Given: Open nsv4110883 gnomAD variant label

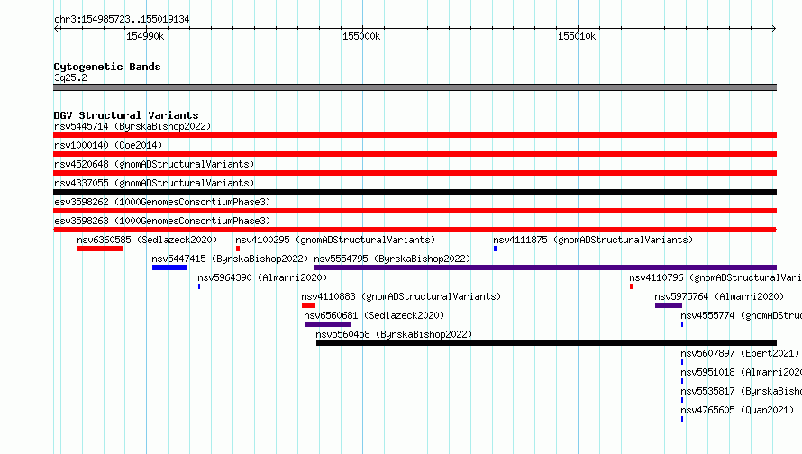Looking at the screenshot, I should tap(401, 296).
